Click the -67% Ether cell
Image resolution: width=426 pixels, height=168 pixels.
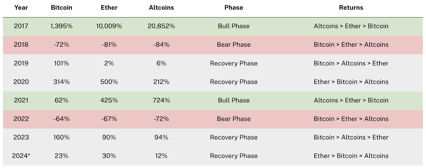109,119
